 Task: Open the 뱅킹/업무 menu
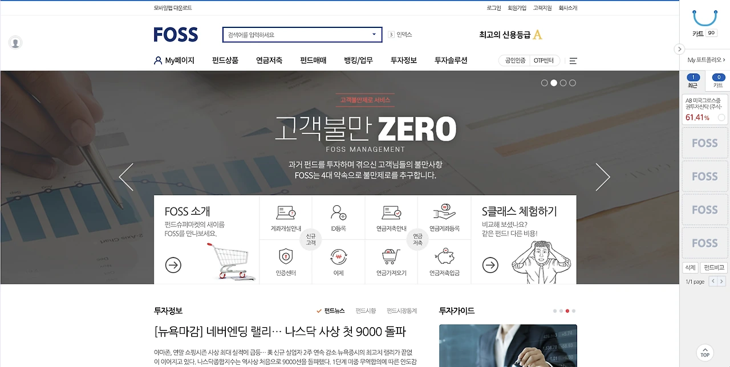click(x=358, y=60)
